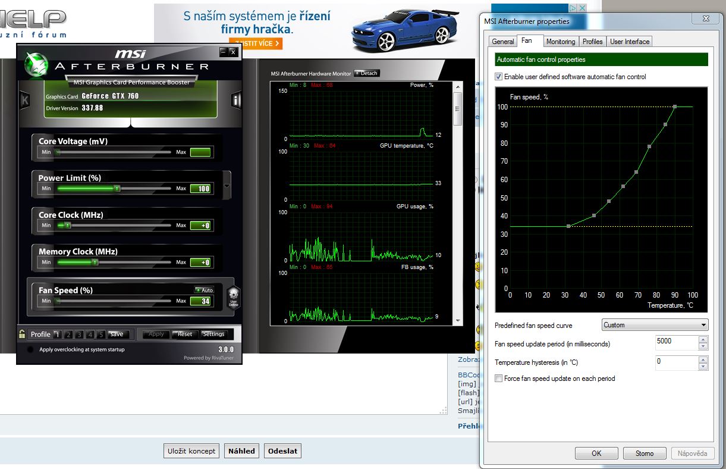Click the Reset button in Afterburner
726x469 pixels.
point(185,334)
